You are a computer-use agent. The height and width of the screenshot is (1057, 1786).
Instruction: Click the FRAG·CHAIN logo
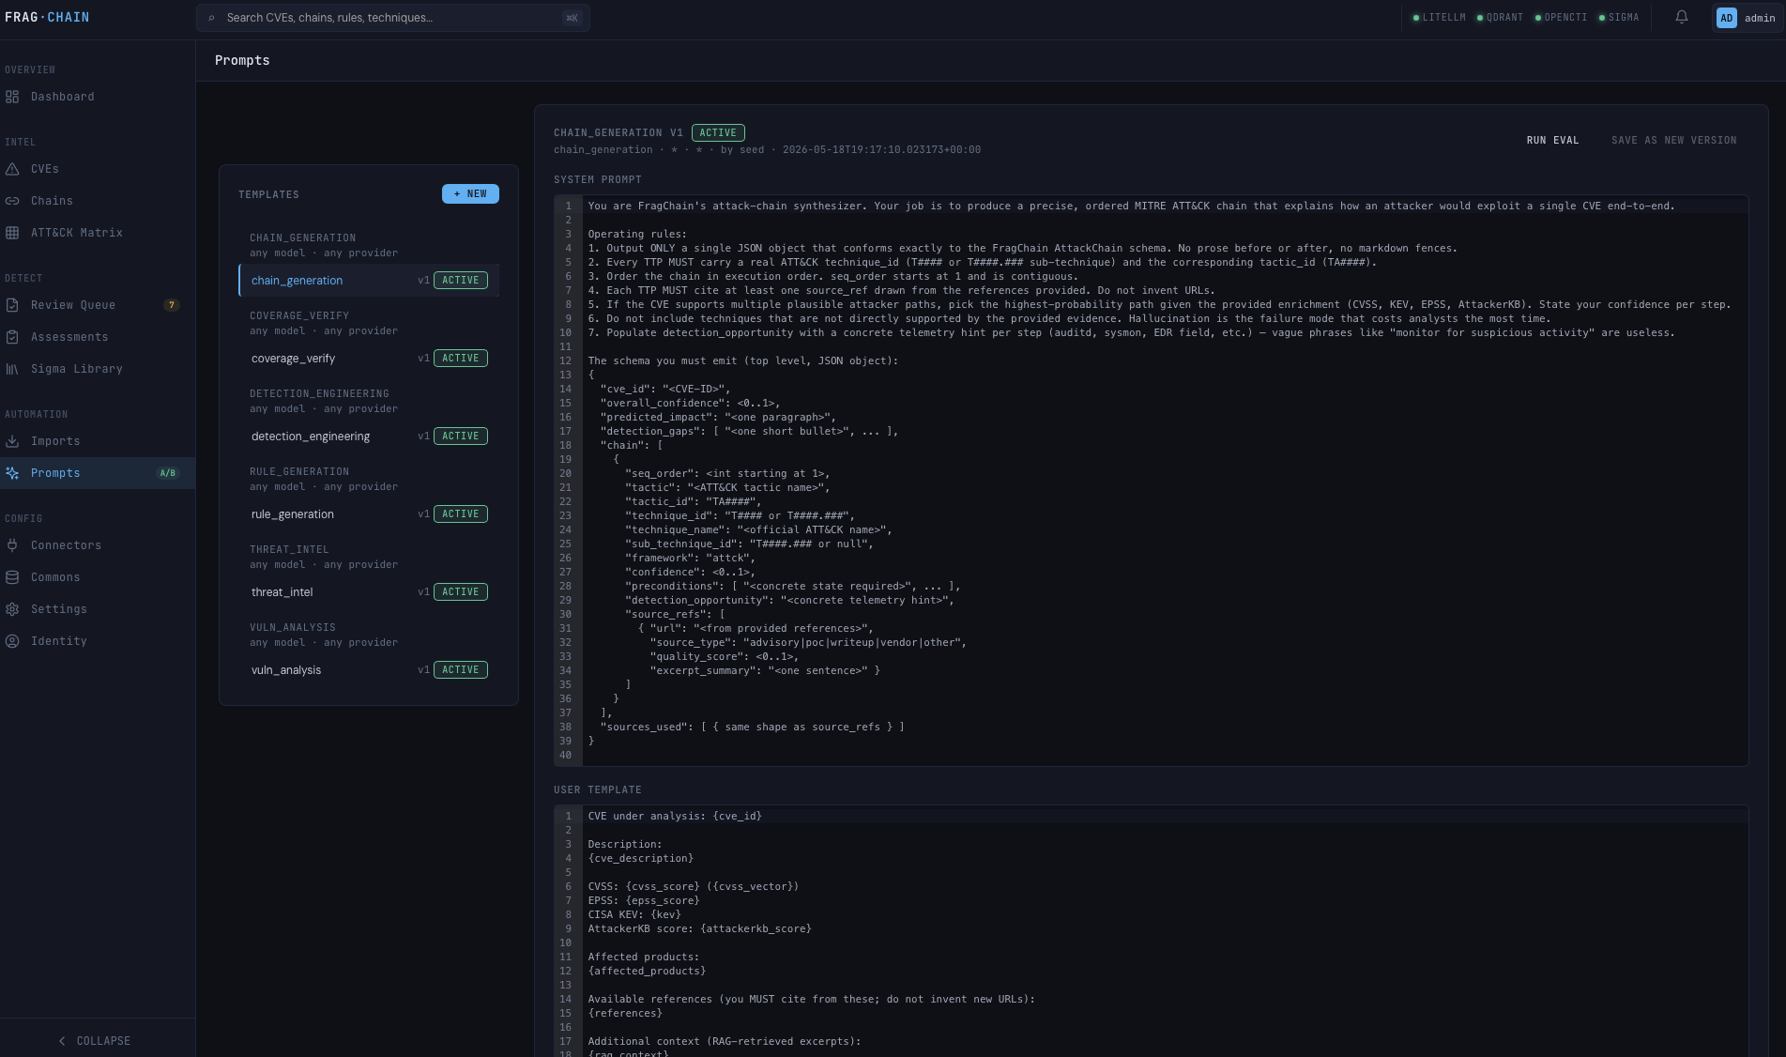point(47,17)
